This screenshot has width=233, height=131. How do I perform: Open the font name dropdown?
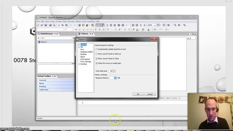point(64,29)
